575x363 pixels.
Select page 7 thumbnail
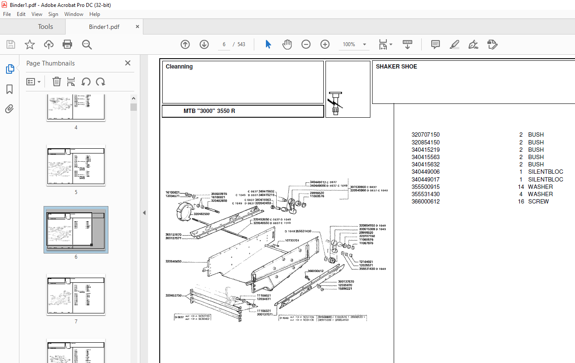pos(76,294)
